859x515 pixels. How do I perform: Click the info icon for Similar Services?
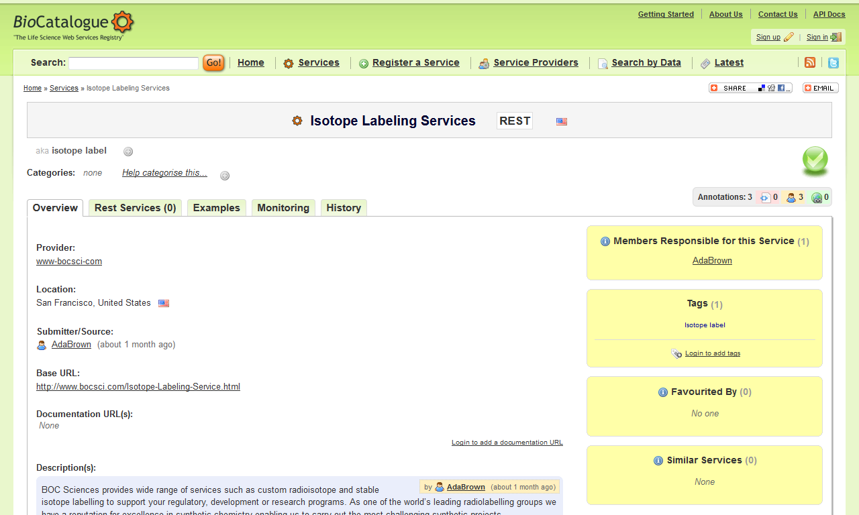(x=658, y=461)
